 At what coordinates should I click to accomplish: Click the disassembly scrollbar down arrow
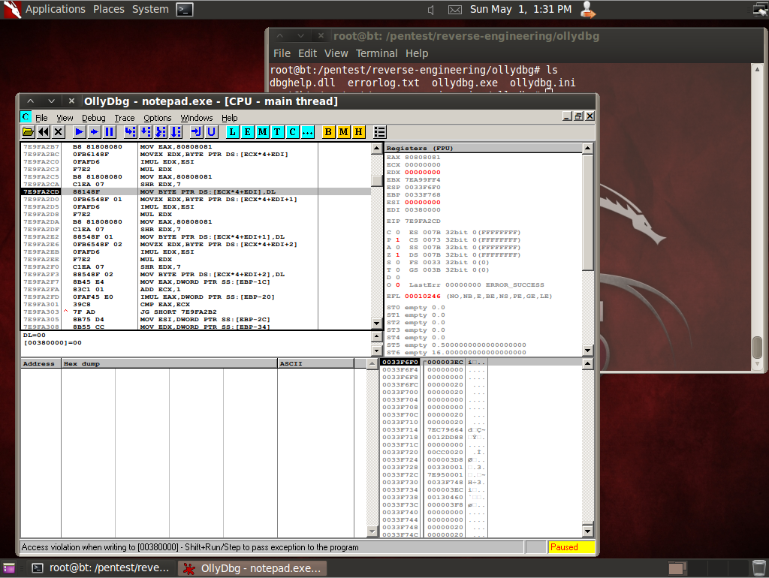(x=376, y=324)
